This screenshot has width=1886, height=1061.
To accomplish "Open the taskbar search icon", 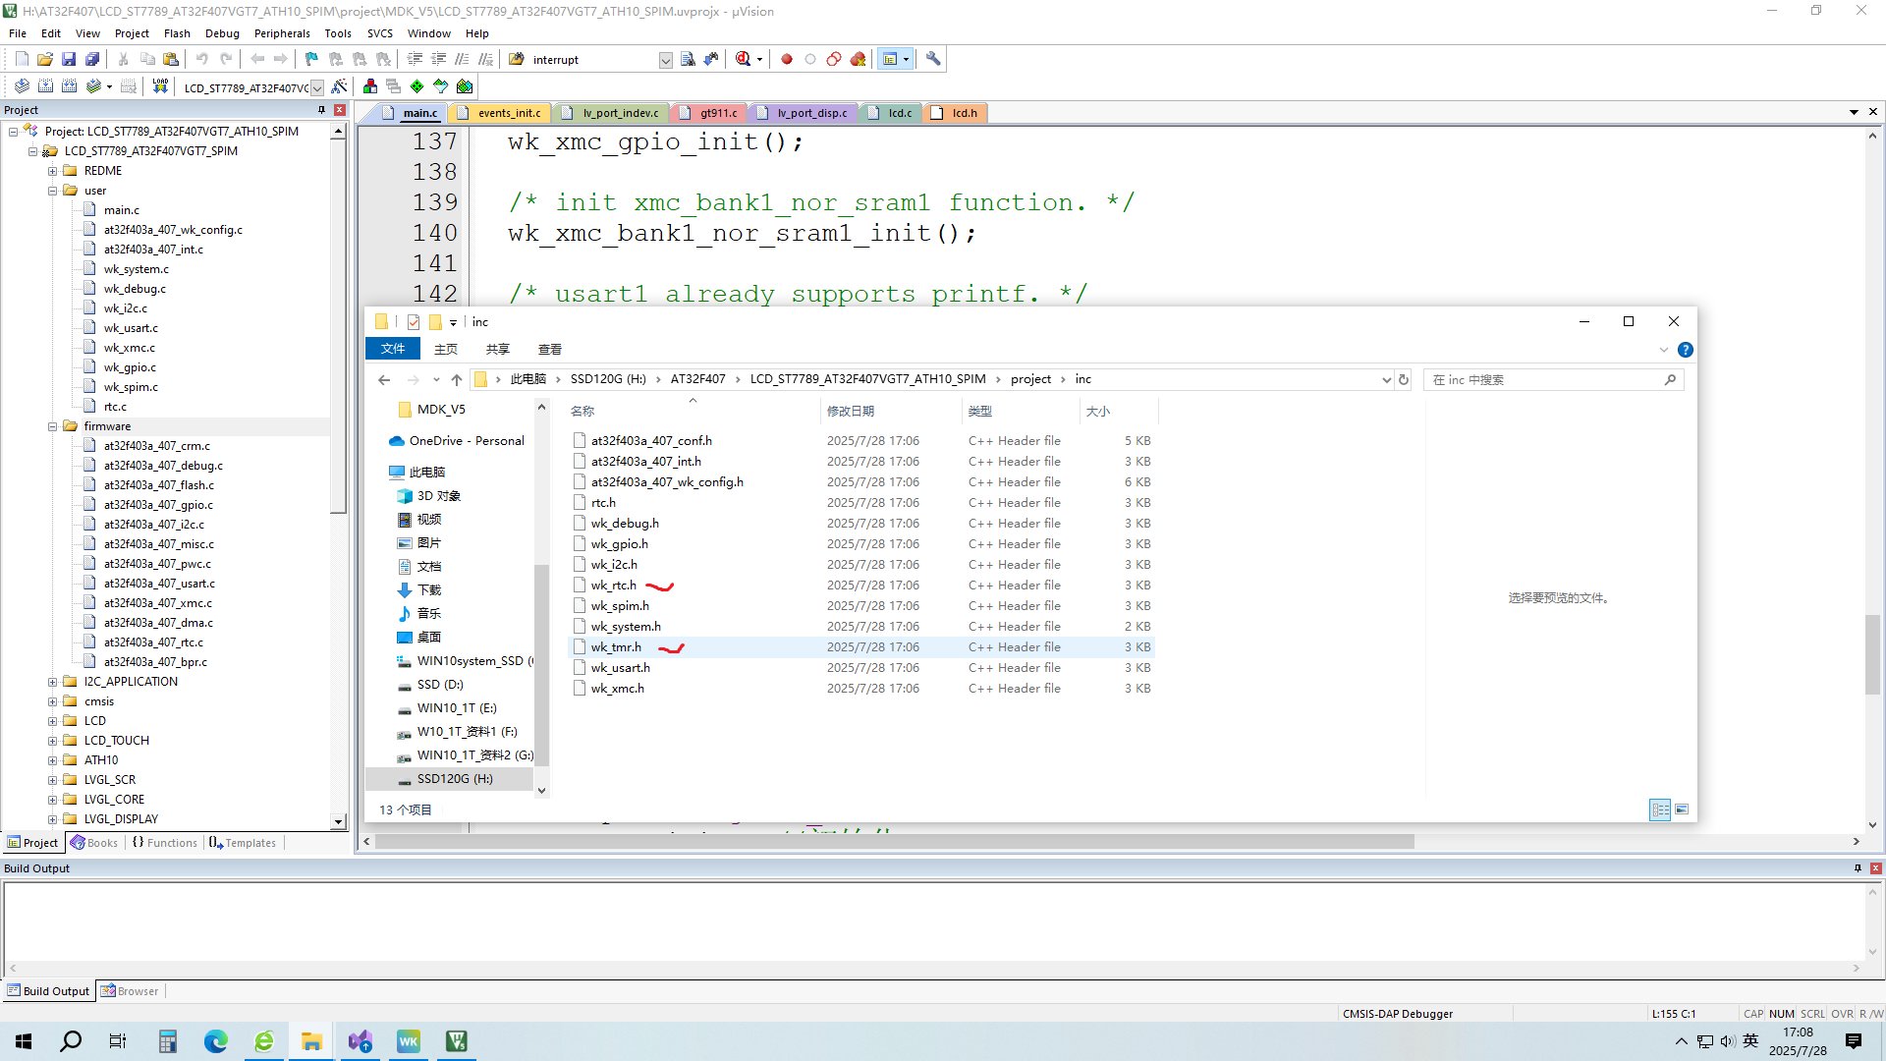I will click(71, 1041).
